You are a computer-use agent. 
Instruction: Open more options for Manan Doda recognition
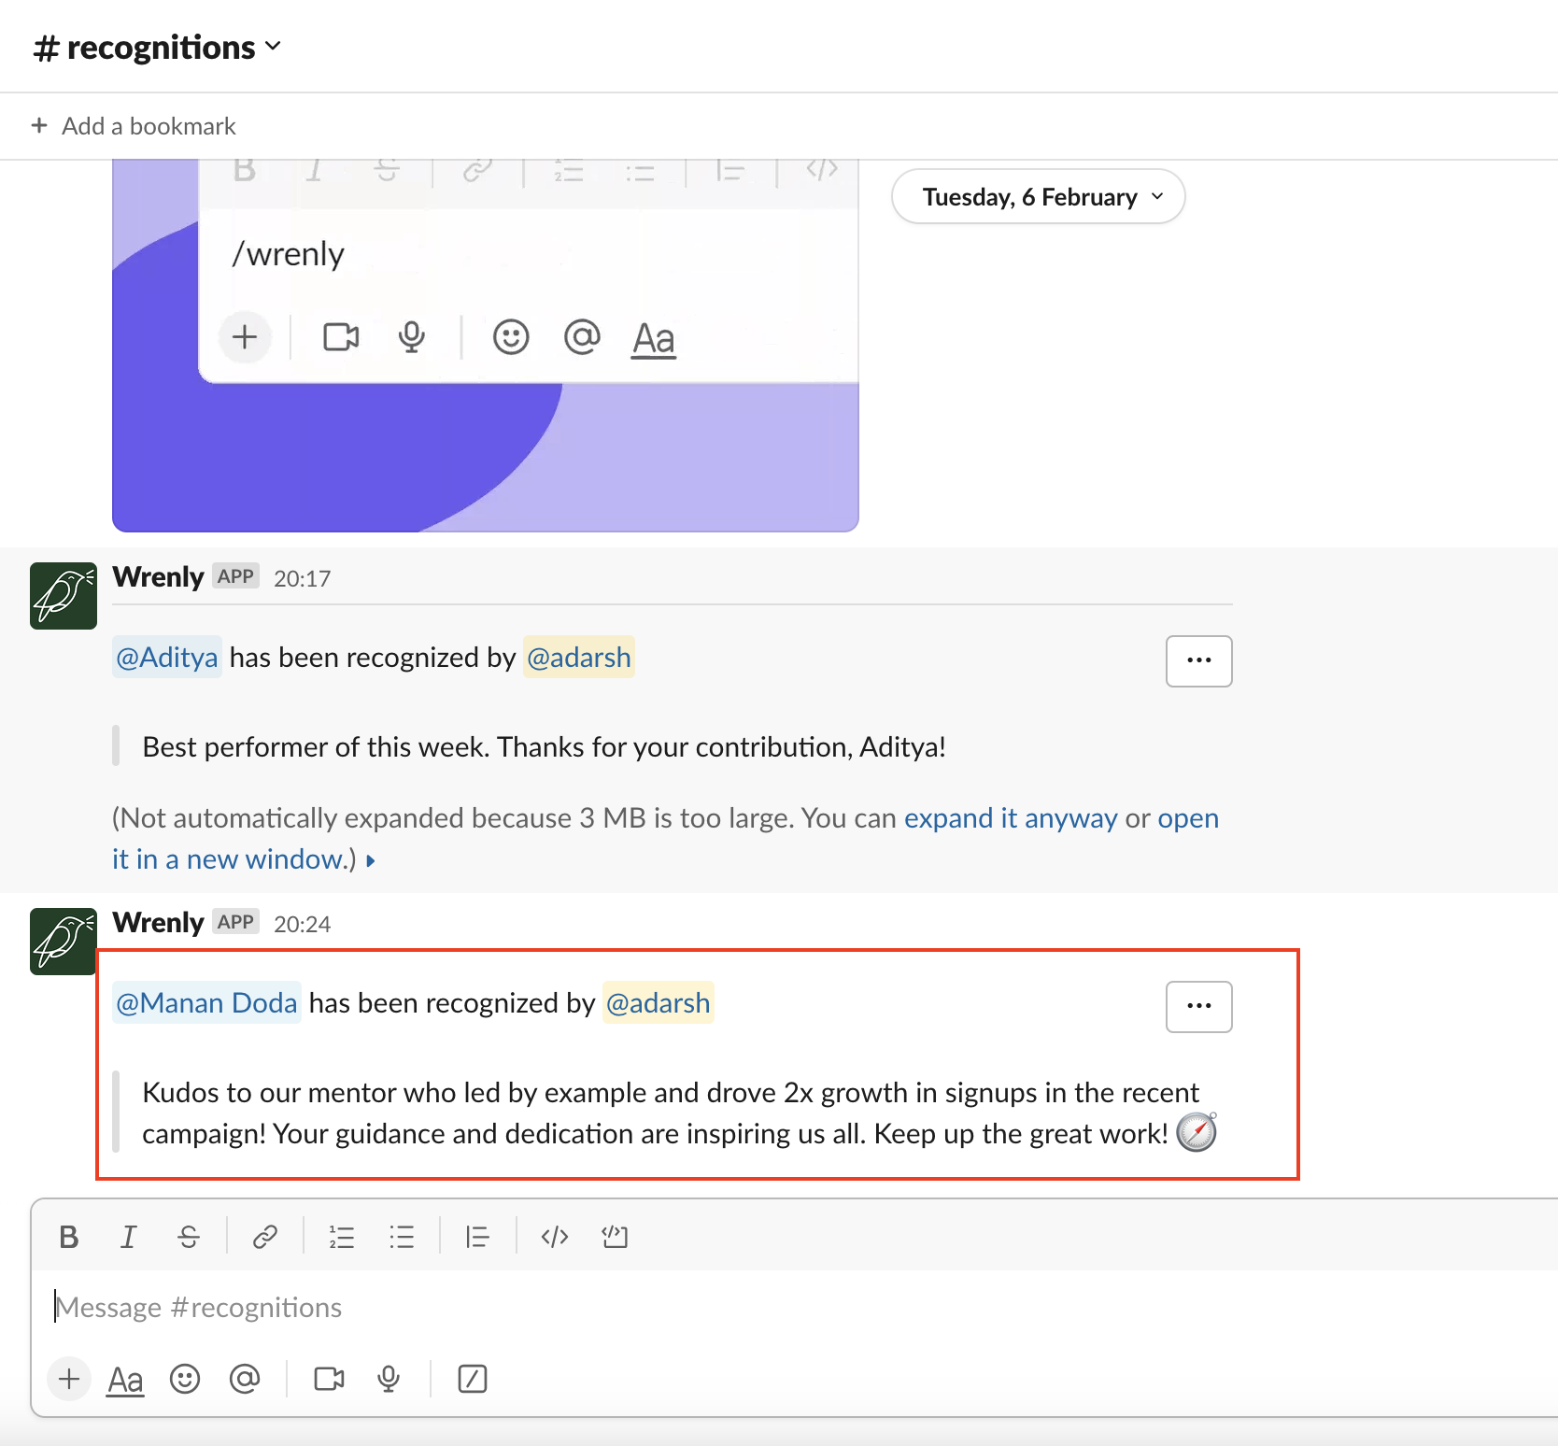(x=1198, y=1007)
